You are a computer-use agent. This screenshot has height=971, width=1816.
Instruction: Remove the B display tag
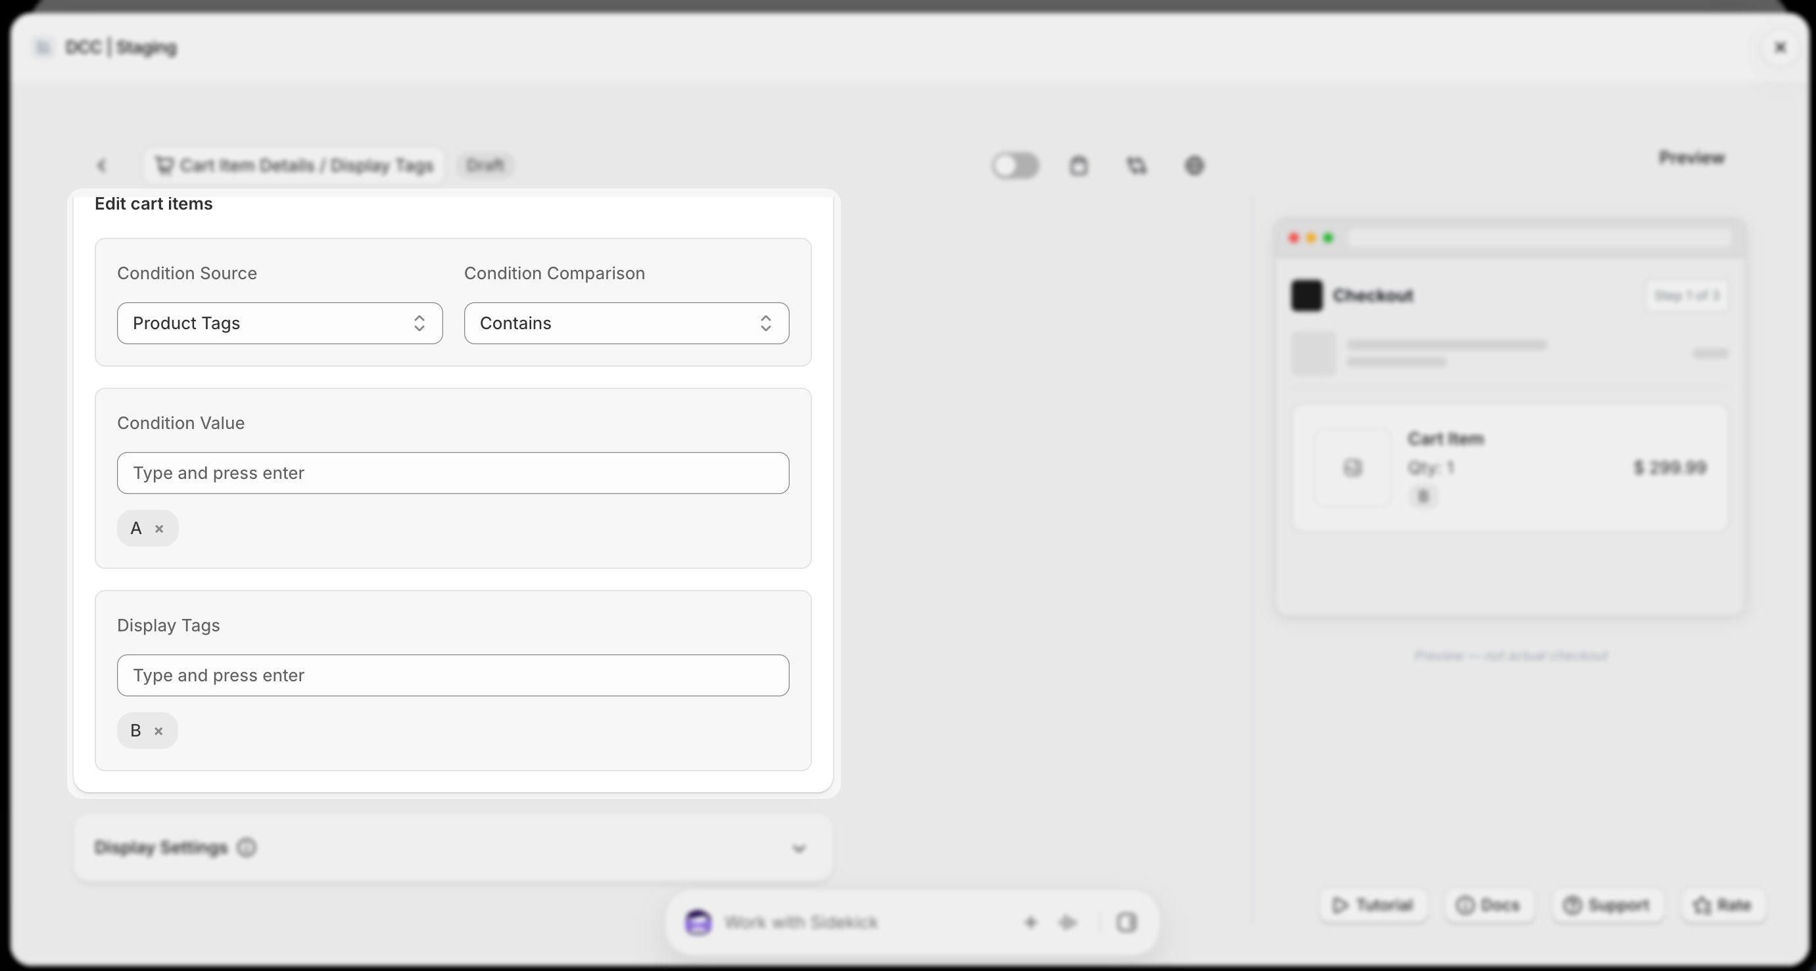158,731
